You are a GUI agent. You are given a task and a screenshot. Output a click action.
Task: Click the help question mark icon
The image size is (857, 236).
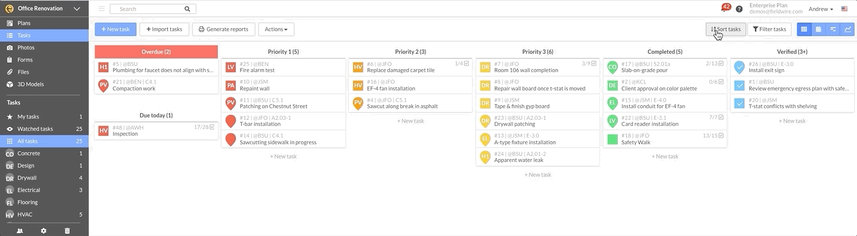739,9
